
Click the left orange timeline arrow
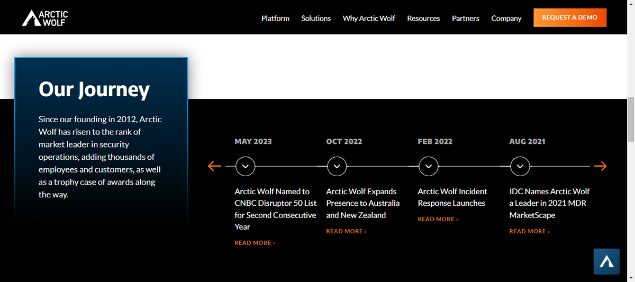click(x=214, y=166)
